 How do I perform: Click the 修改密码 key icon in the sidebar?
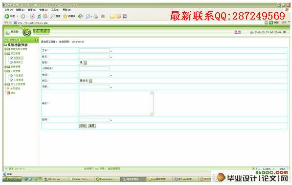coord(8,88)
